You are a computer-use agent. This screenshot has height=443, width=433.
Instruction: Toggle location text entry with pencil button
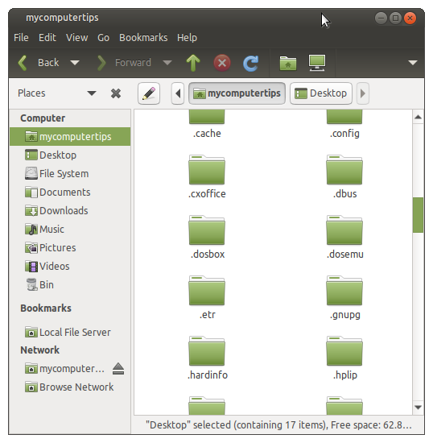(x=149, y=93)
